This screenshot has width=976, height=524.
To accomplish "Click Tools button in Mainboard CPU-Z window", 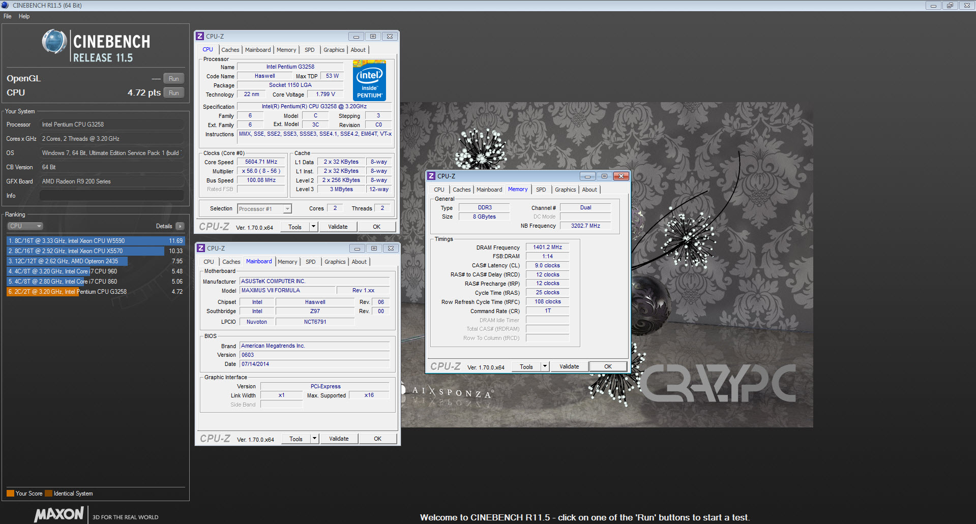I will 296,439.
